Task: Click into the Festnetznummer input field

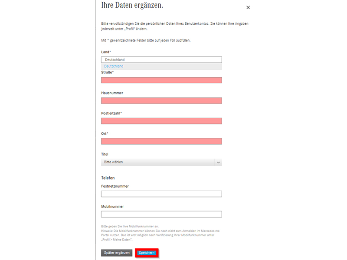Action: coord(161,194)
